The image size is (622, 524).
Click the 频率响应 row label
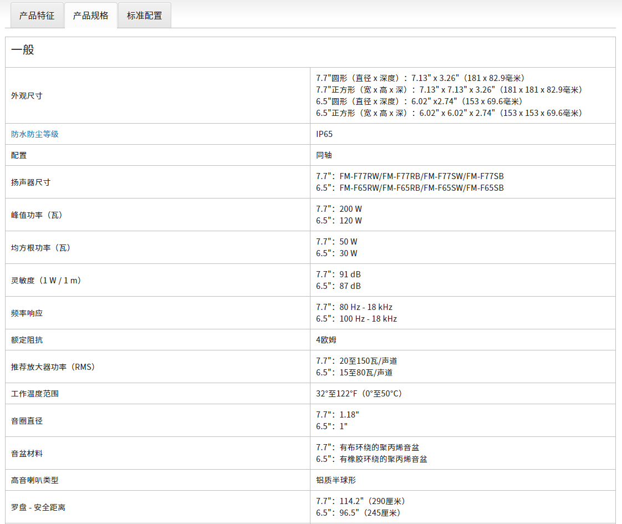(27, 313)
